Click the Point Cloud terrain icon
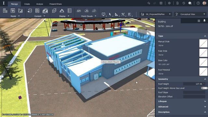The image size is (208, 117). pos(86,11)
